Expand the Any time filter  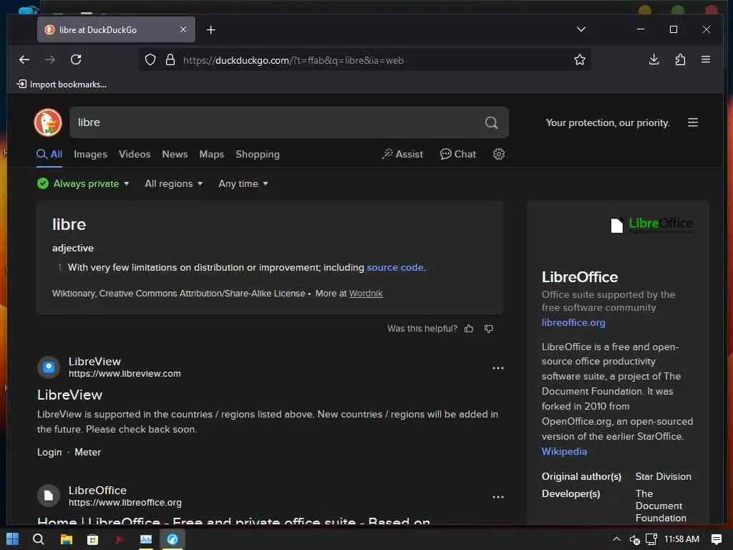tap(243, 184)
